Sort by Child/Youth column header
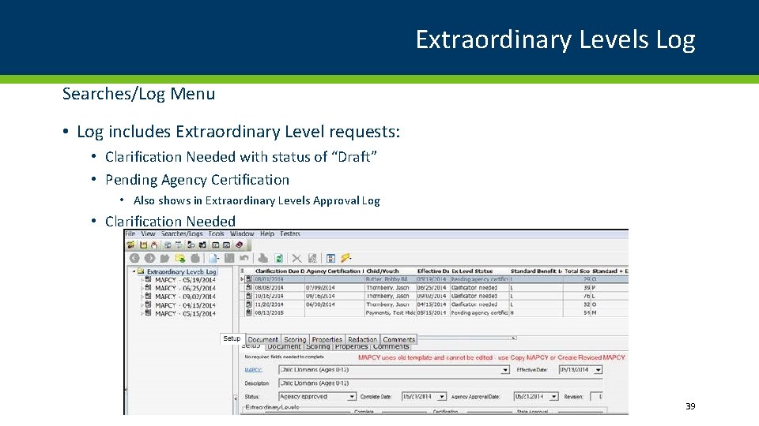This screenshot has height=426, width=759. click(x=390, y=271)
